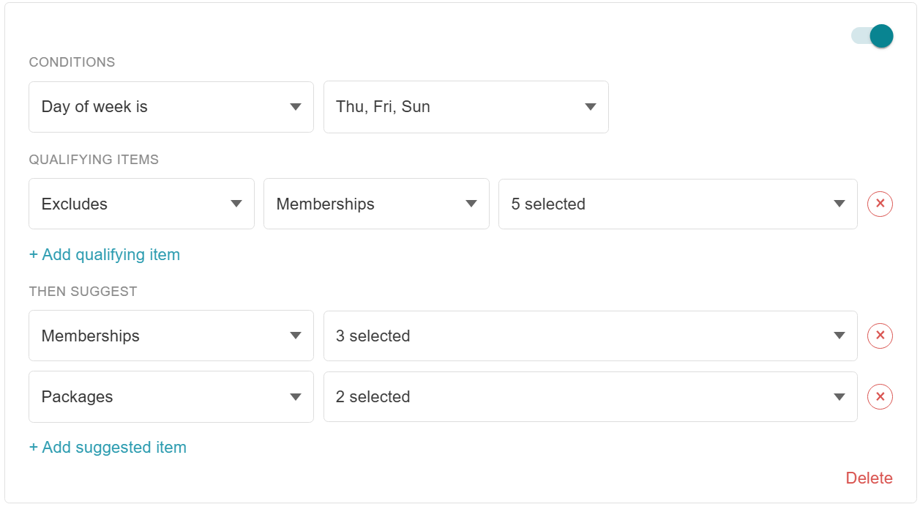
Task: Remove the Excludes Memberships qualifying item
Action: pos(880,204)
